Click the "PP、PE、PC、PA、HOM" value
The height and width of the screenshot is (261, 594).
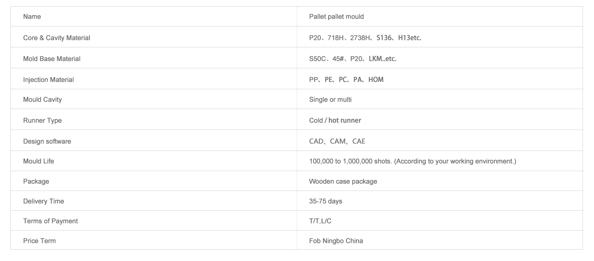(346, 80)
